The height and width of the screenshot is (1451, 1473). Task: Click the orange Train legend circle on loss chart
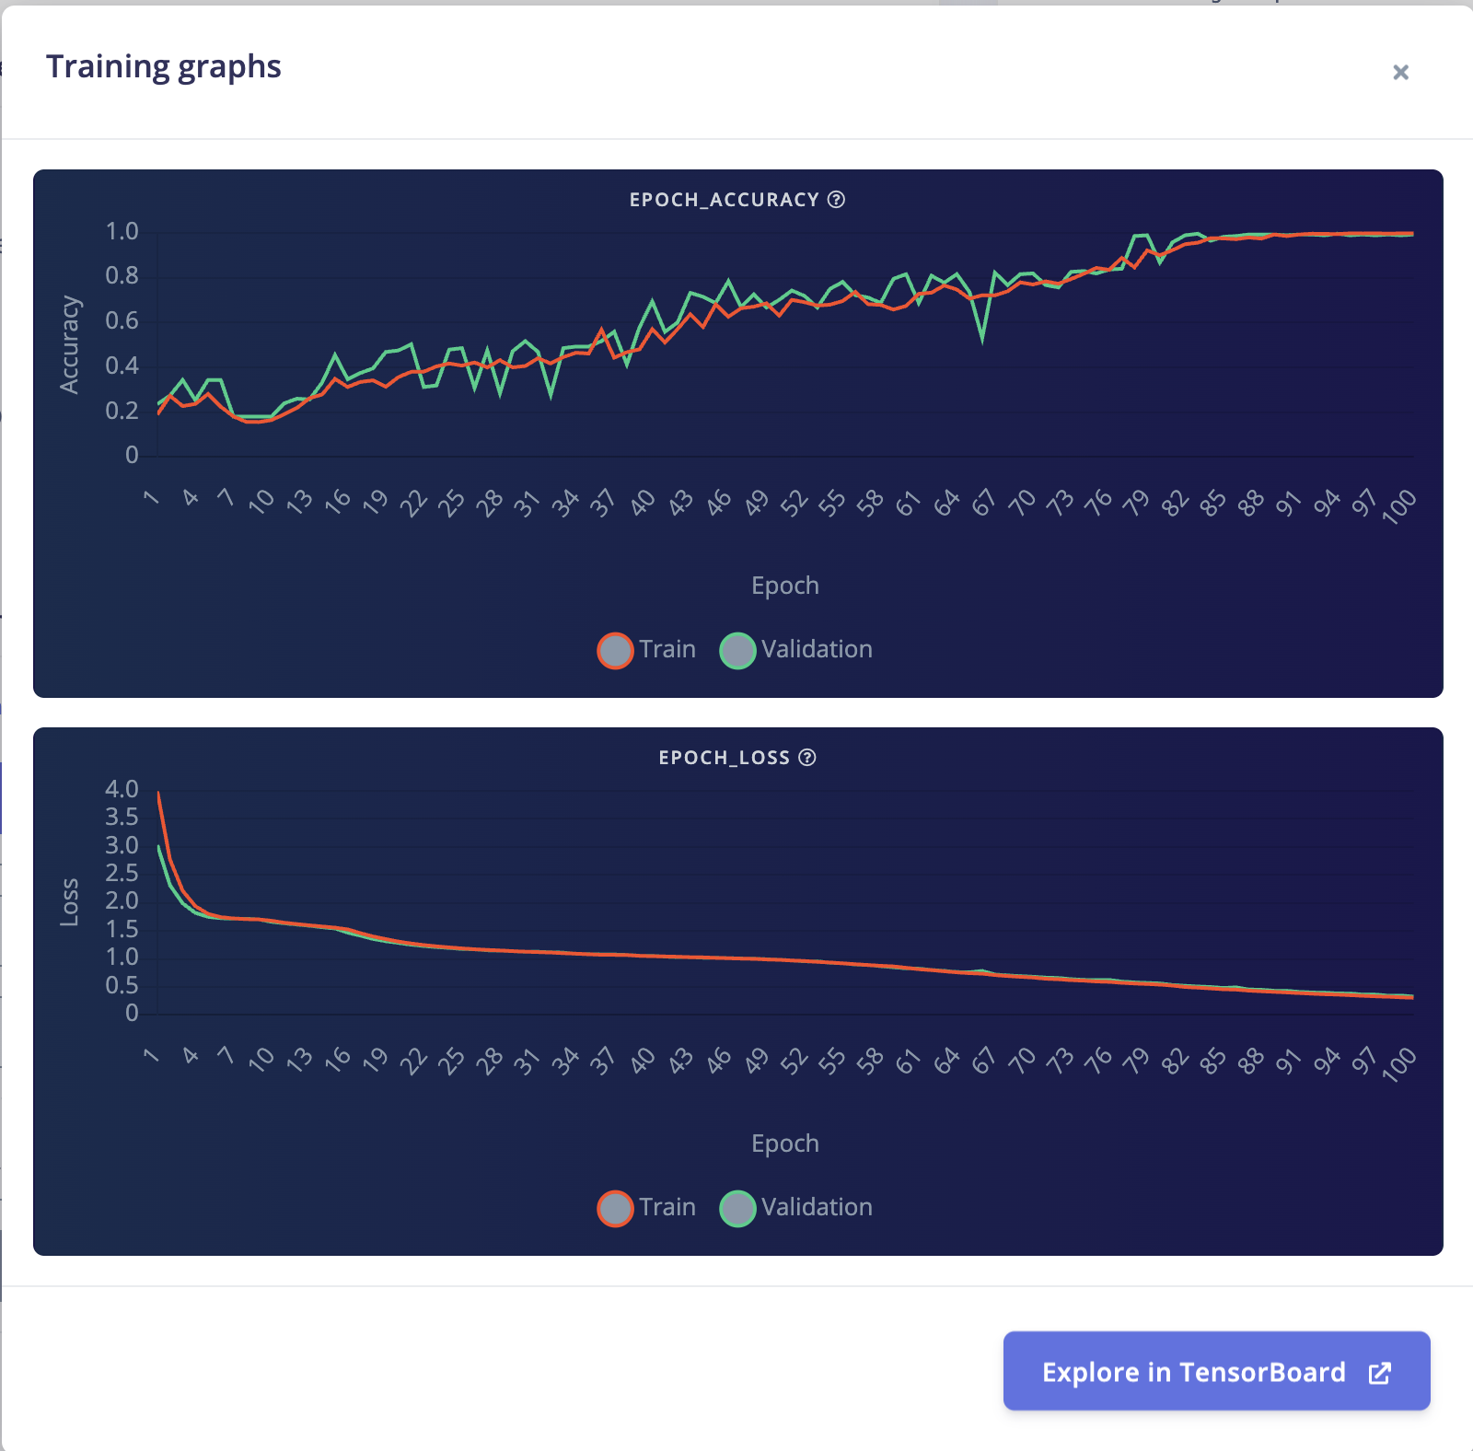pos(614,1207)
